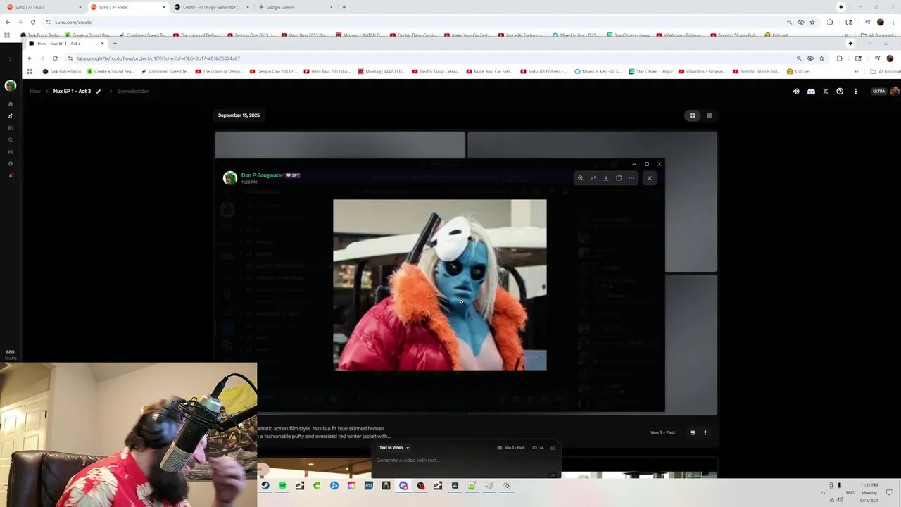Expand the left sidebar chevron

point(10,58)
